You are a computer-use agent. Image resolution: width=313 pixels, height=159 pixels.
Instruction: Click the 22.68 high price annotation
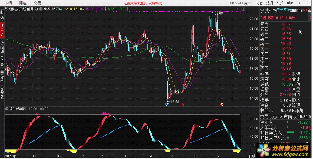pos(219,13)
